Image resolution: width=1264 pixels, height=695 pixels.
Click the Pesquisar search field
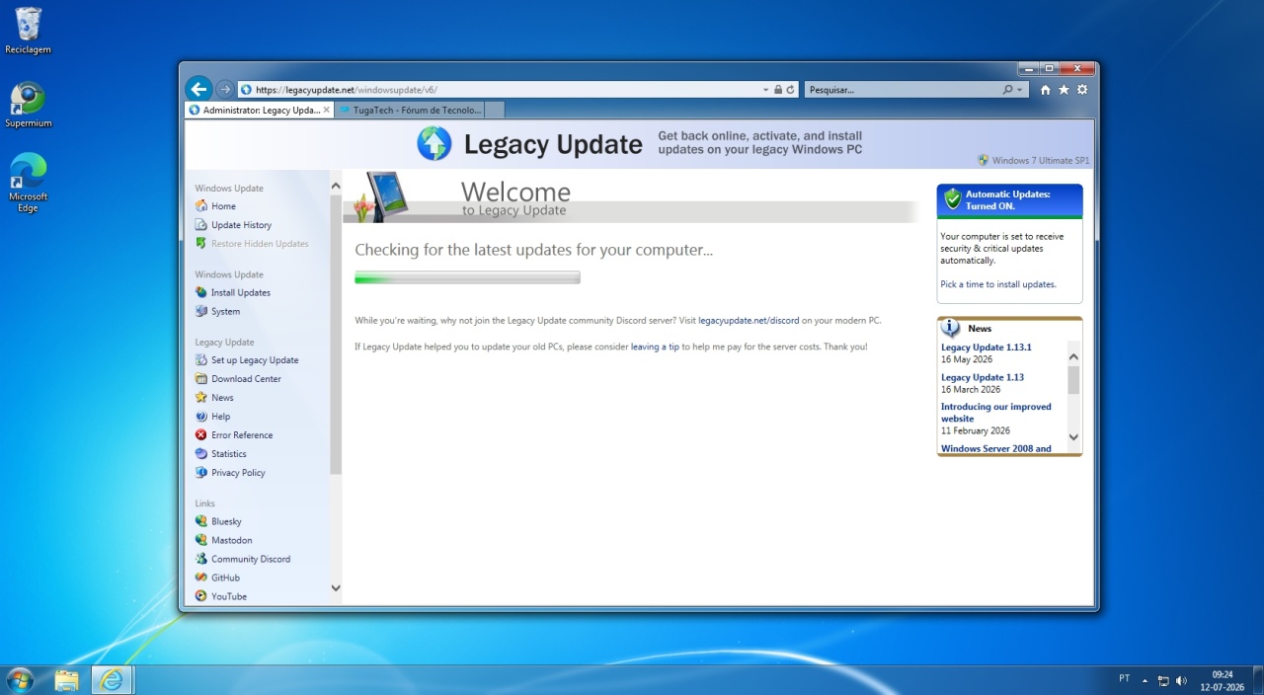(901, 90)
